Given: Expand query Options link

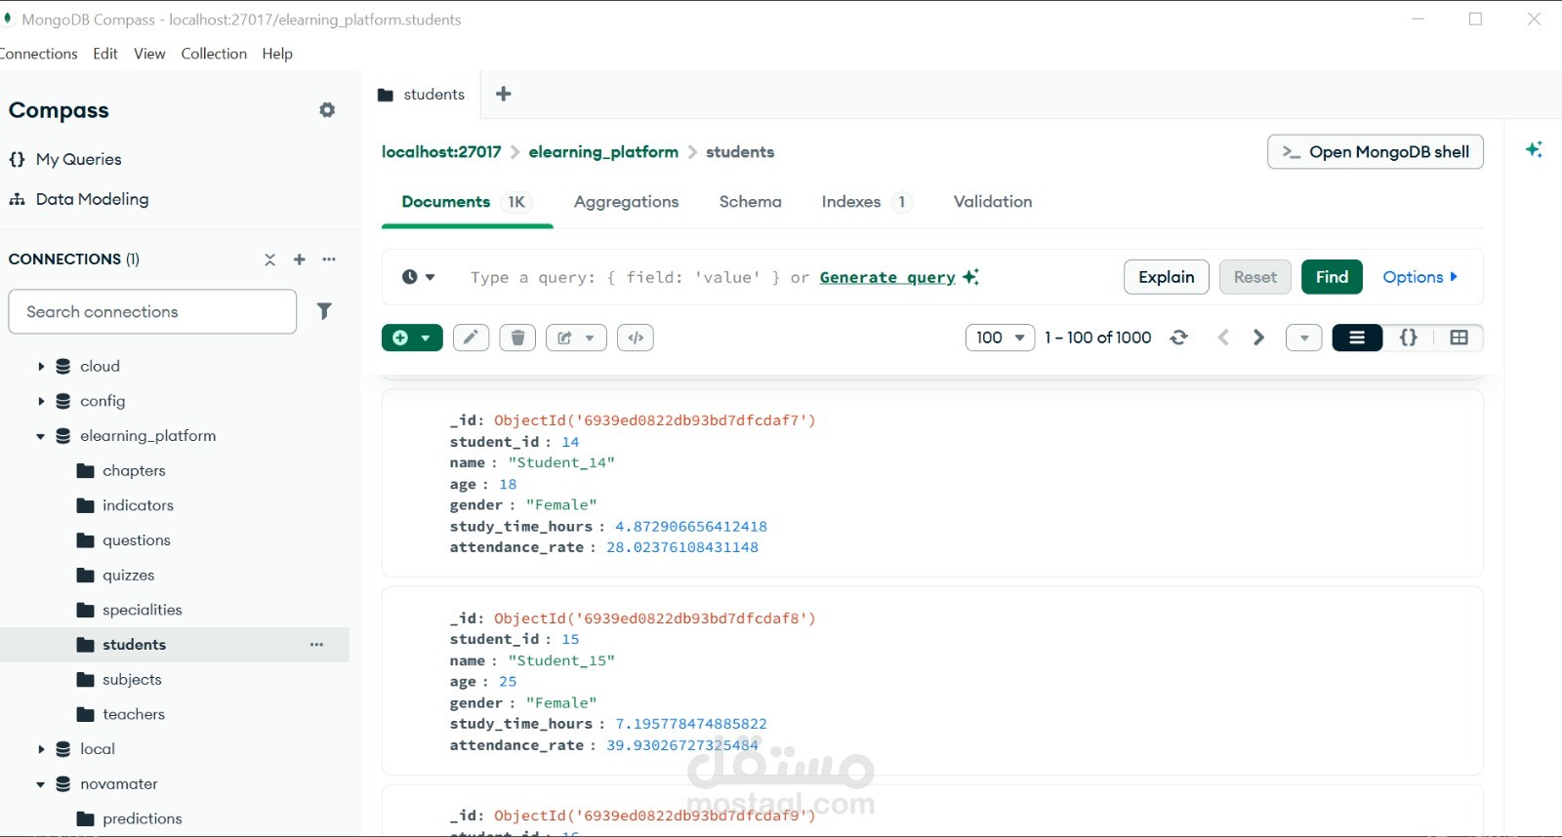Looking at the screenshot, I should point(1420,277).
